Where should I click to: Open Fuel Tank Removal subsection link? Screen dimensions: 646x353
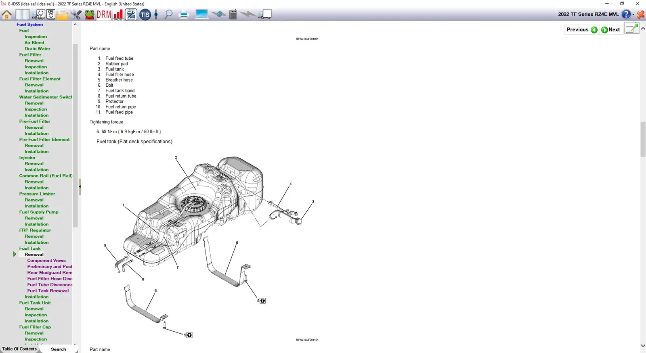48,290
